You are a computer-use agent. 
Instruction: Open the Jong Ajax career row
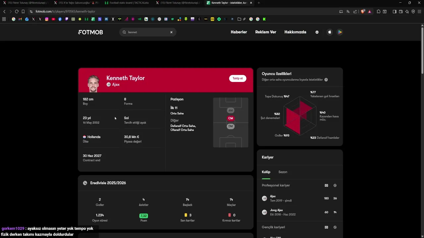pos(300,212)
